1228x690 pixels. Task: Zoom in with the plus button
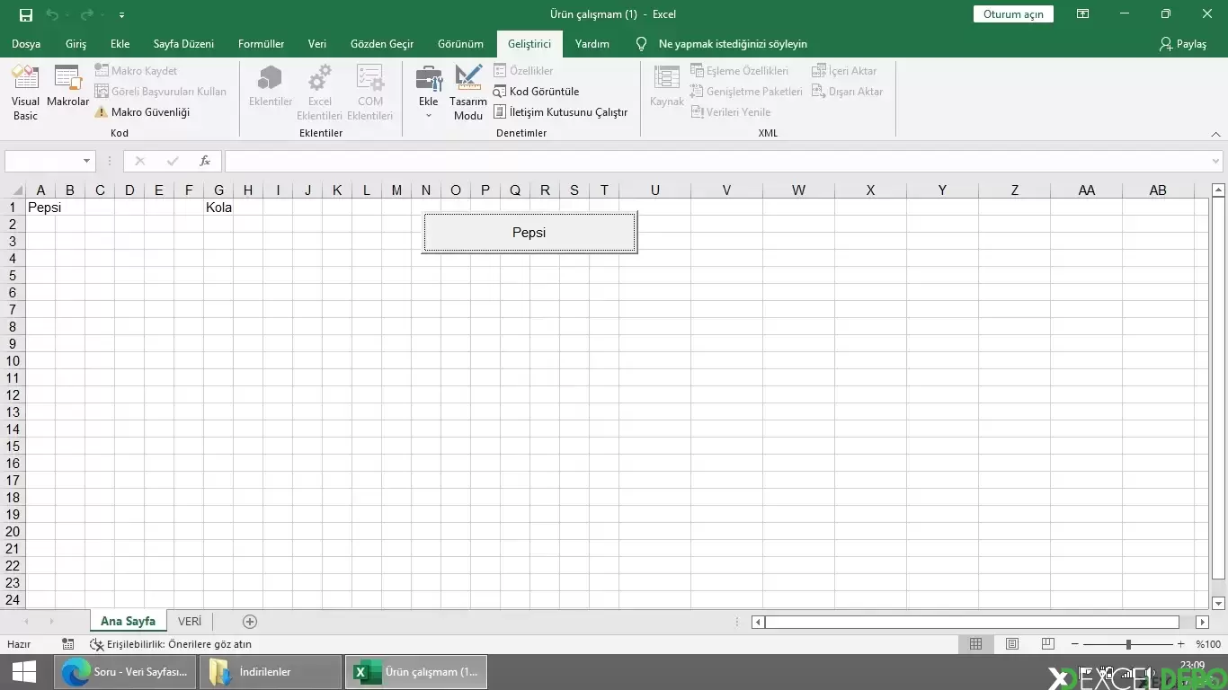(1181, 644)
